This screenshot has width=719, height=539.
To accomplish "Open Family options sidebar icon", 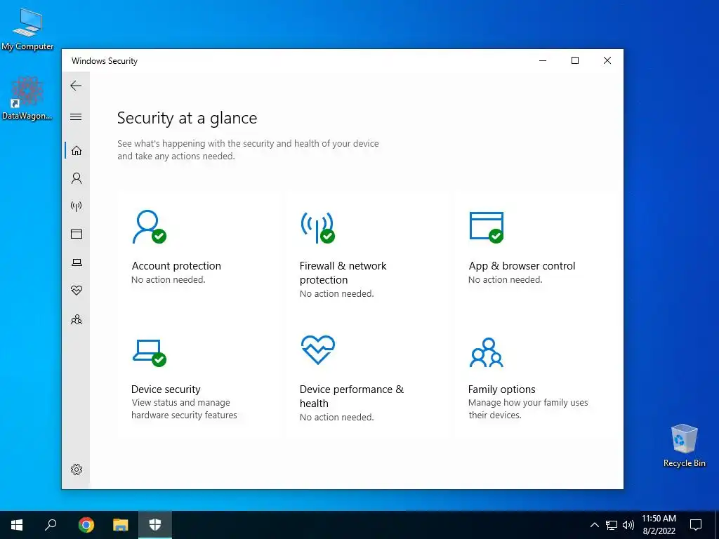I will coord(77,319).
